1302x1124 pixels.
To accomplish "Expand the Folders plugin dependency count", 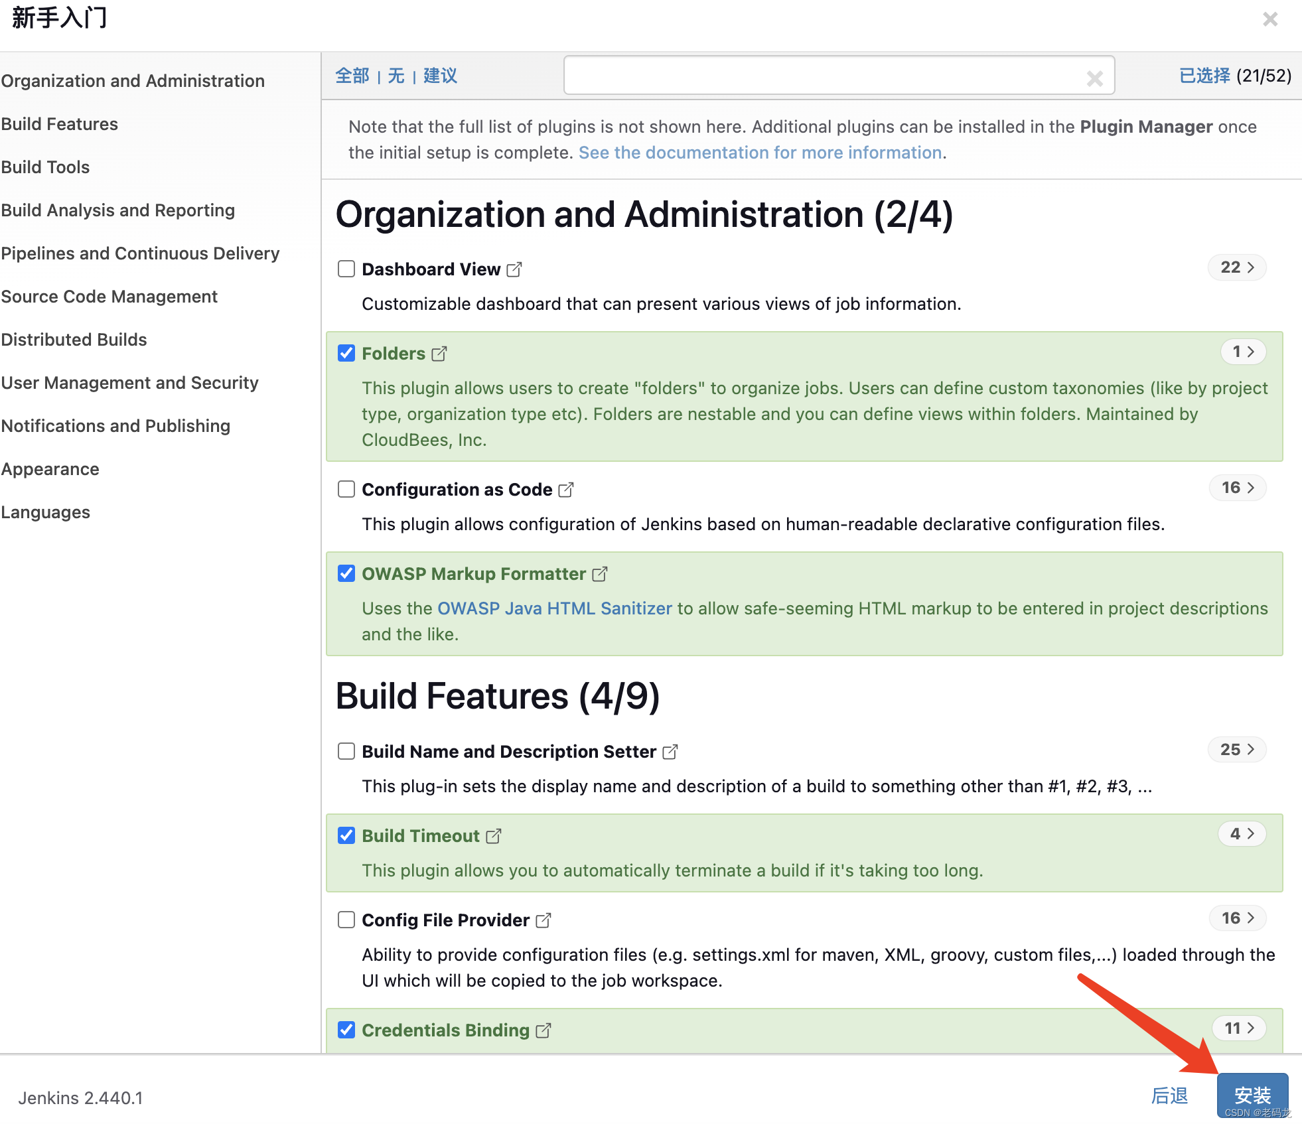I will pyautogui.click(x=1240, y=352).
